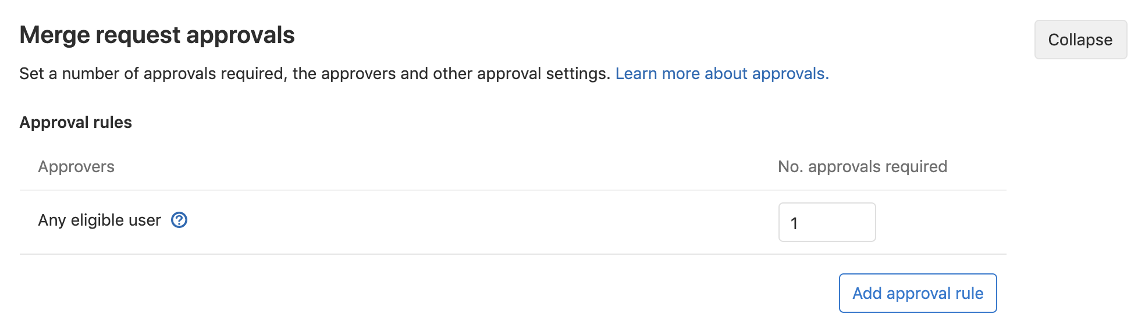Screen dimensions: 1145x328
Task: Click the input showing value 1
Action: pos(827,222)
